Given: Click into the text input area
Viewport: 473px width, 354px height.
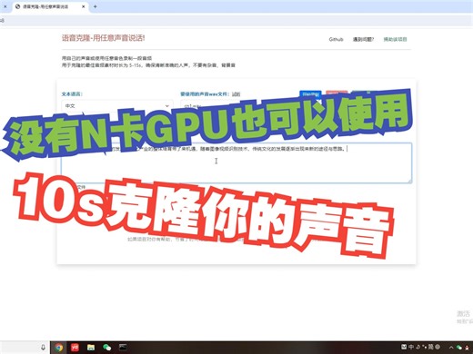Looking at the screenshot, I should point(236,162).
